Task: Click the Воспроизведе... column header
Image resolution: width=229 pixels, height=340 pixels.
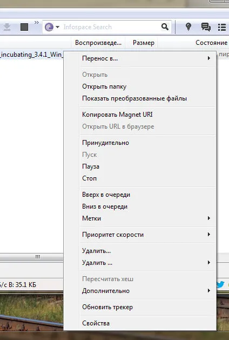Action: 98,43
